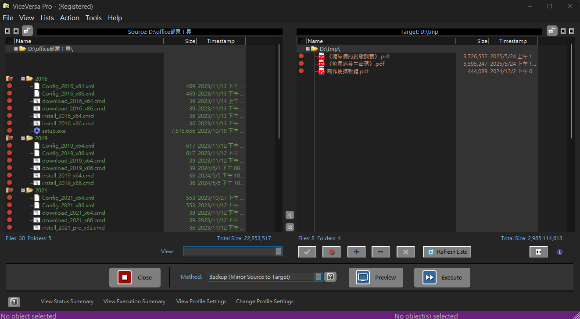Click the red status dot beside 《糖尿病養生密碼》.pdf
This screenshot has width=580, height=319.
pyautogui.click(x=301, y=64)
